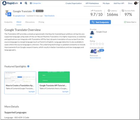Viewport: 140px width, 120px height.
Task: Click the Success Rate icon
Action: point(123,11)
